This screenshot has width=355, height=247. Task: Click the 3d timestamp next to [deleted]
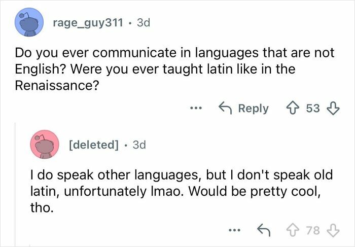click(138, 145)
